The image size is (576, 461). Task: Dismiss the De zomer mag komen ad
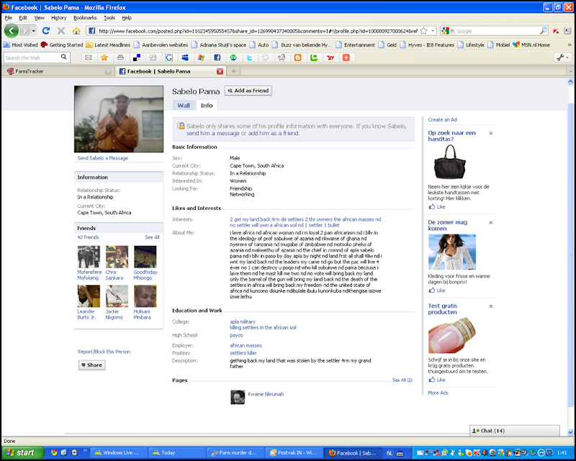point(491,223)
